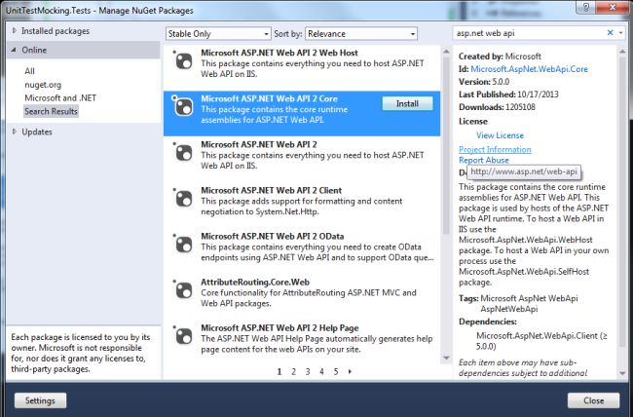Click the Created by: Microsoft text
This screenshot has height=417, width=633.
tap(500, 57)
